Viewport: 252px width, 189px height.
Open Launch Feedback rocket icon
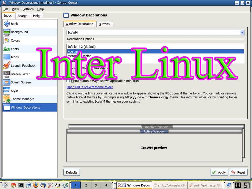(x=7, y=65)
